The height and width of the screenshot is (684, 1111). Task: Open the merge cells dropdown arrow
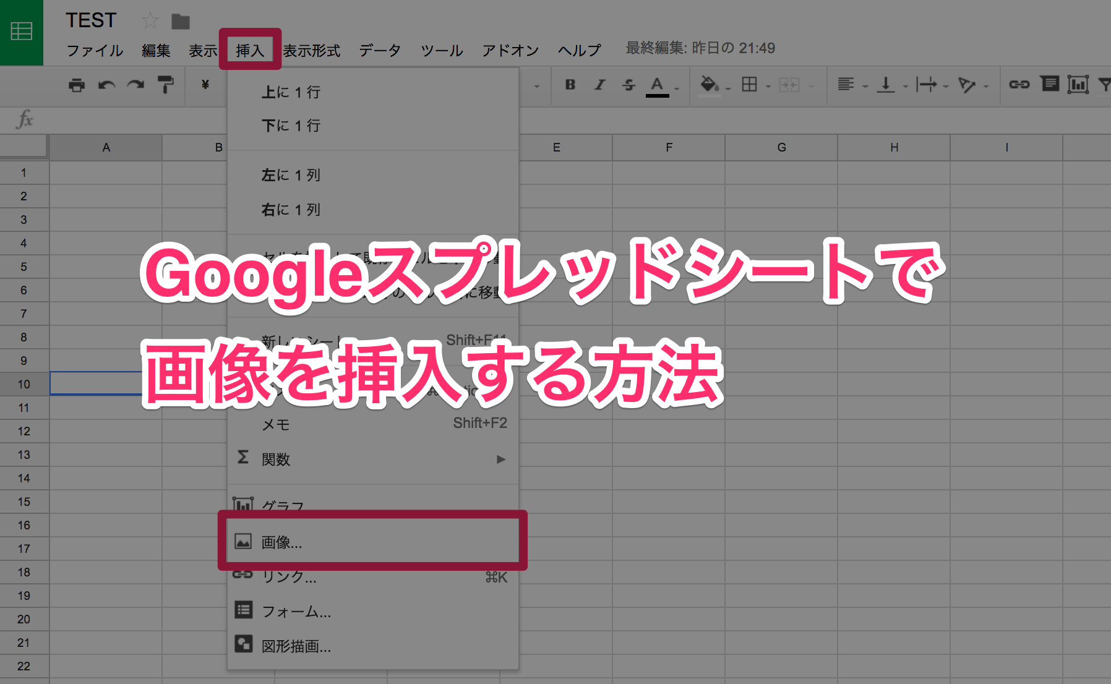pyautogui.click(x=812, y=87)
